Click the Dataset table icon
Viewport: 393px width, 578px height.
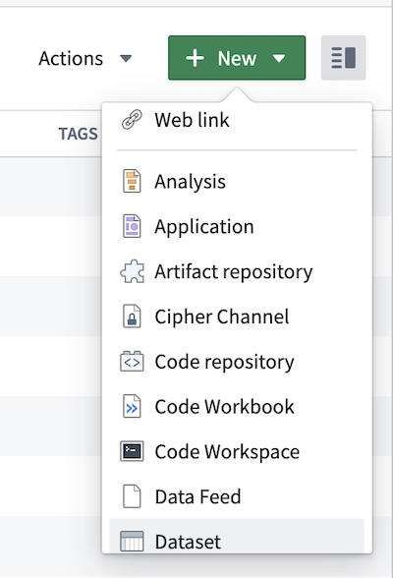point(132,541)
